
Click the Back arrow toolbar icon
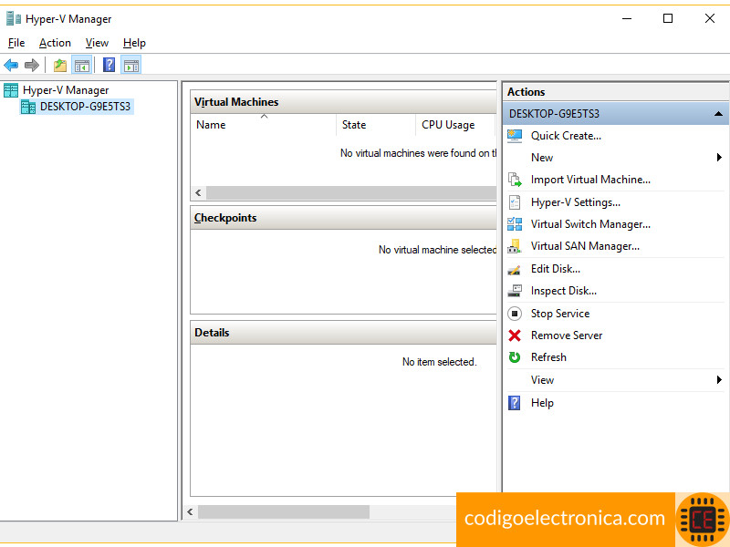11,65
